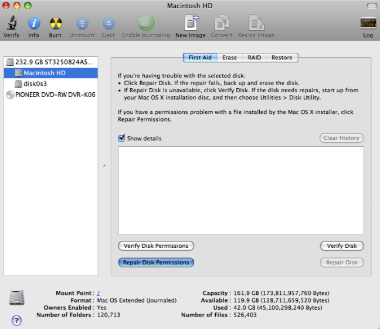This screenshot has width=380, height=329.
Task: Click the sidebar divider handle dot
Action: click(x=104, y=166)
